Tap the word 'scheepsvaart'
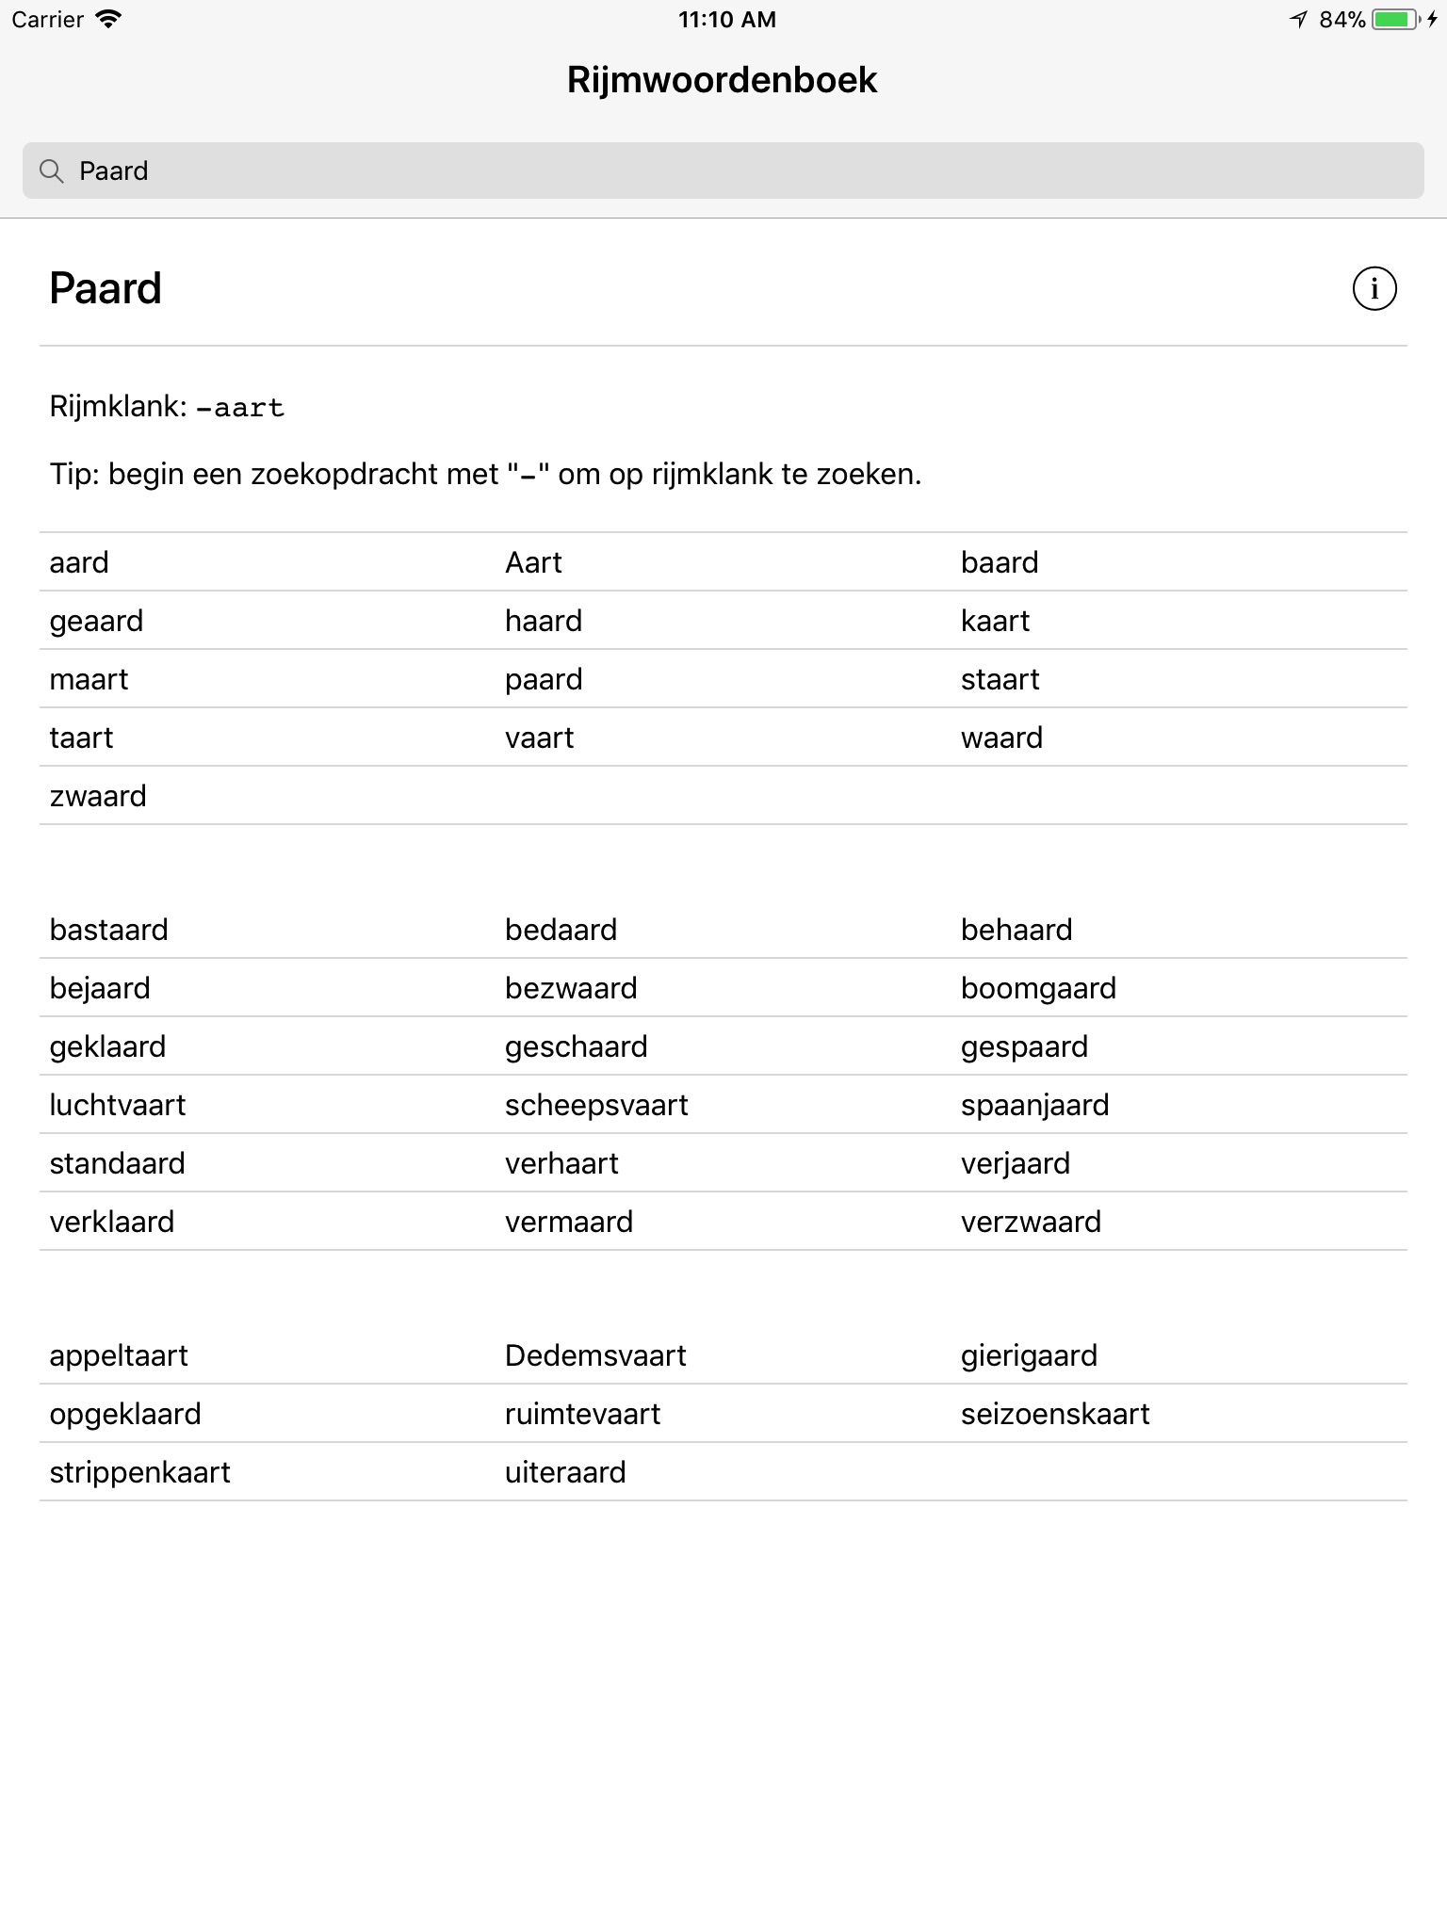This screenshot has width=1447, height=1929. tap(596, 1106)
